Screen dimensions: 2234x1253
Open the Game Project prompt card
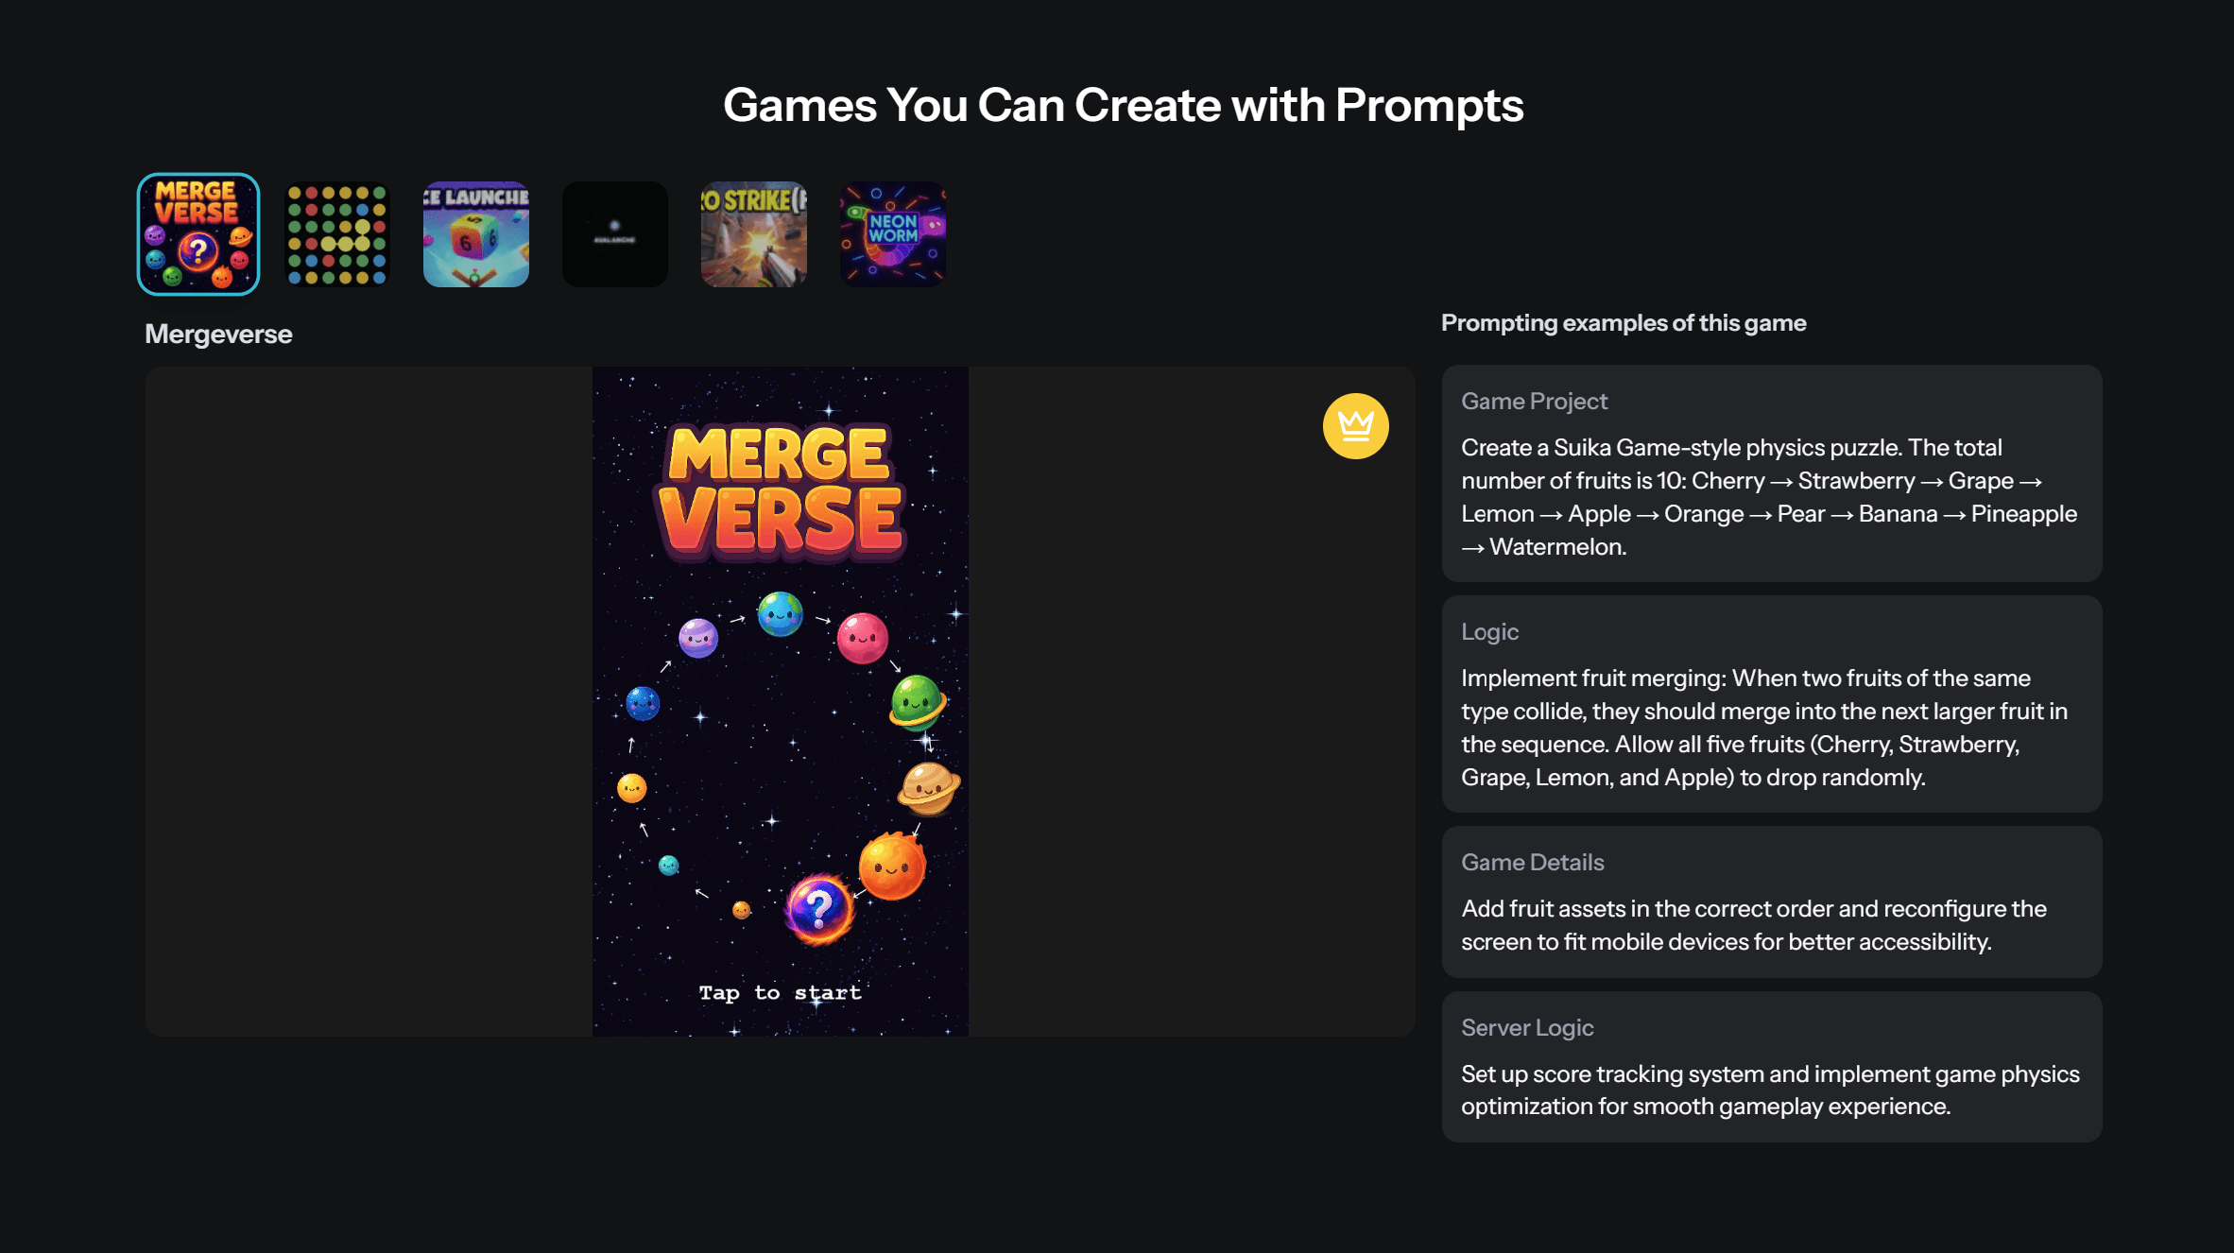point(1771,473)
